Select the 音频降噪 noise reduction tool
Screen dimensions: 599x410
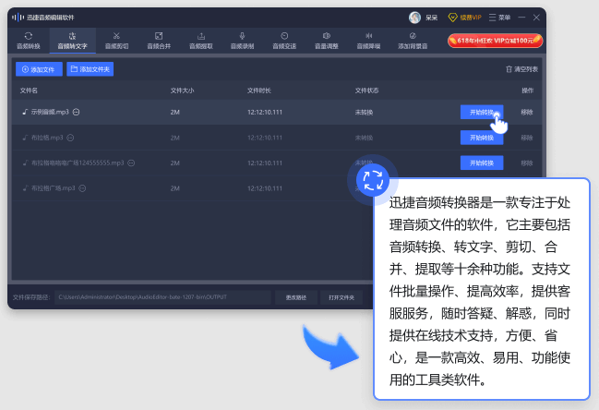[368, 41]
